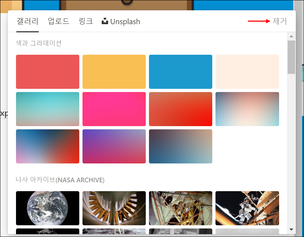Select the solid yellow color cover
Viewport: 304px width, 237px height.
point(114,72)
